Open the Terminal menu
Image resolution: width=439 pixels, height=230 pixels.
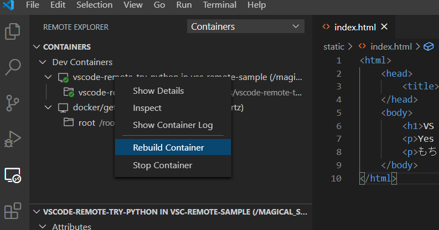click(220, 5)
